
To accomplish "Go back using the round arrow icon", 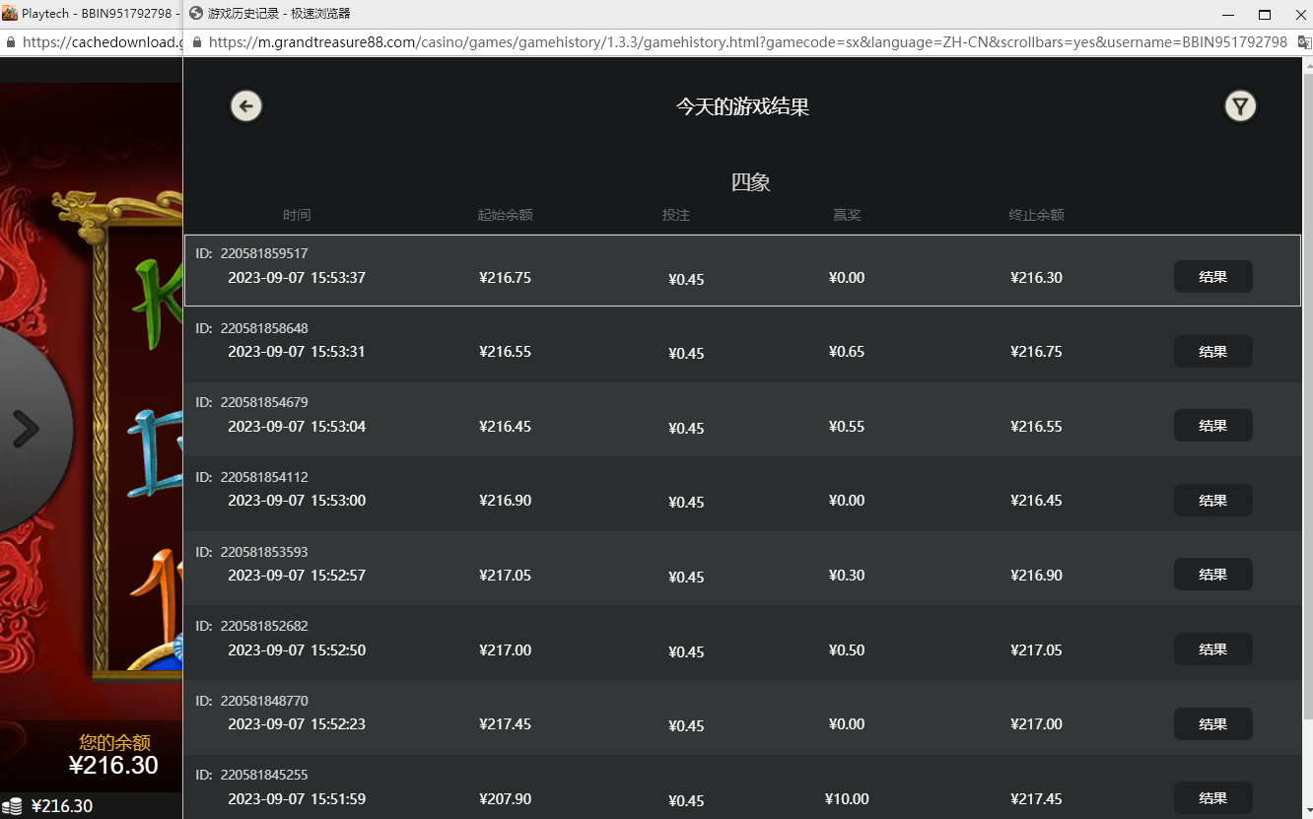I will [x=246, y=106].
